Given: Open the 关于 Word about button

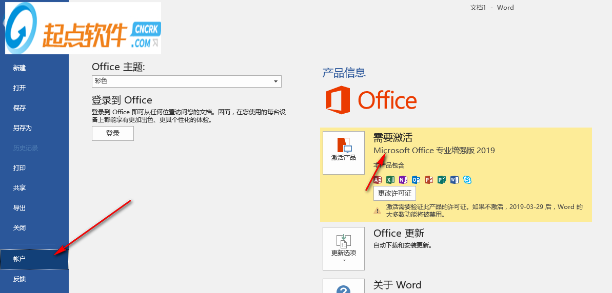Looking at the screenshot, I should coord(344,286).
